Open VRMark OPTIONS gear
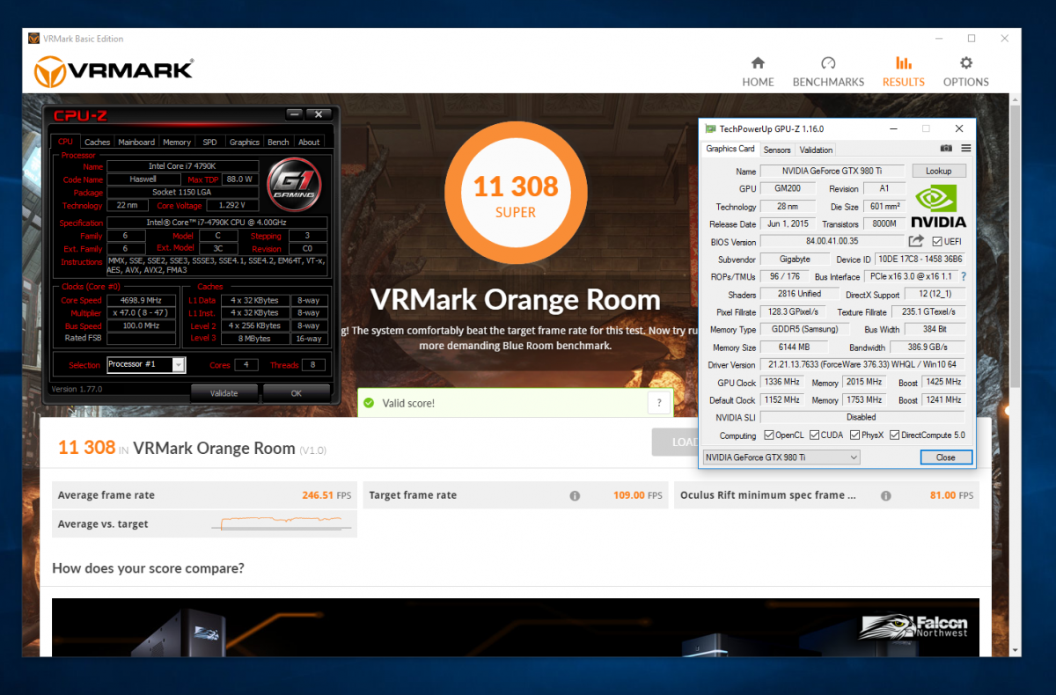The image size is (1056, 695). (x=966, y=72)
